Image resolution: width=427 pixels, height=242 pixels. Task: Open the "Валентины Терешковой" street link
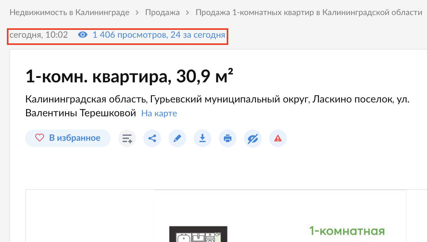coord(80,113)
